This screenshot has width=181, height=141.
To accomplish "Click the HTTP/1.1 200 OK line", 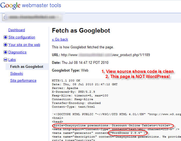I will (x=66, y=81).
